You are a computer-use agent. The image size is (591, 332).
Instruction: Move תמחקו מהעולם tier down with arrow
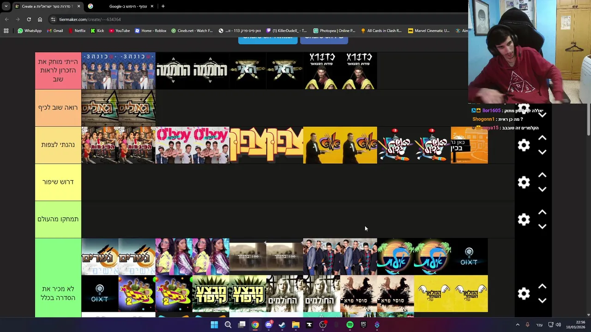point(543,226)
